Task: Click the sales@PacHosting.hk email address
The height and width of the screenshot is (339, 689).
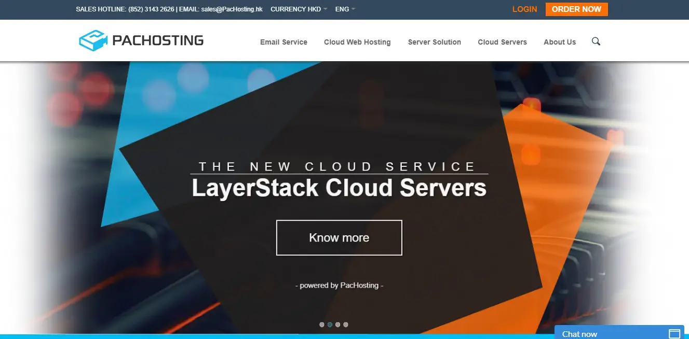Action: (232, 9)
